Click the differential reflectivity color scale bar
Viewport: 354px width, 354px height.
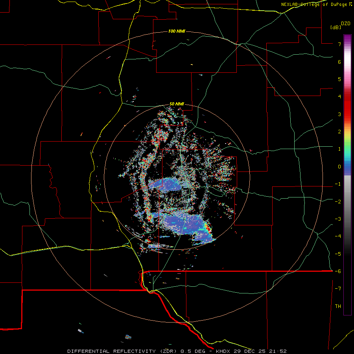pyautogui.click(x=347, y=175)
